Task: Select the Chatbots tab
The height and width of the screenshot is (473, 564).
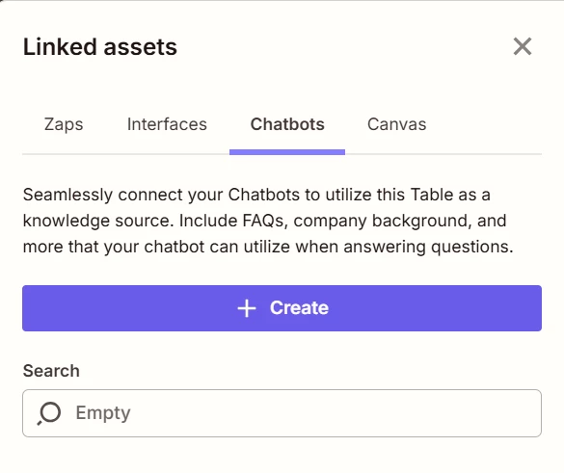Action: [x=287, y=124]
